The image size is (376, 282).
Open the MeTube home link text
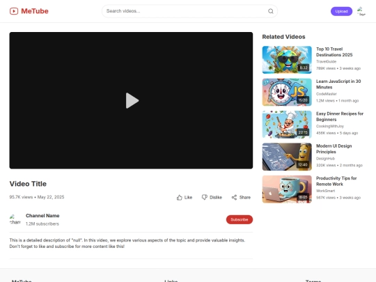tap(35, 11)
